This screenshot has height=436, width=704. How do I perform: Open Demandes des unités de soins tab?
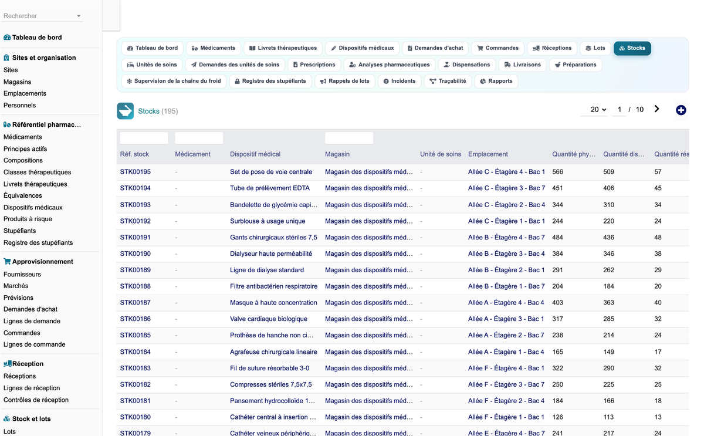point(235,65)
